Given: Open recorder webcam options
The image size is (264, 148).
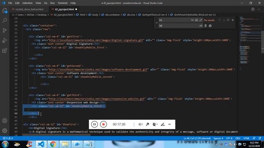Looking at the screenshot, I should click(x=155, y=124).
